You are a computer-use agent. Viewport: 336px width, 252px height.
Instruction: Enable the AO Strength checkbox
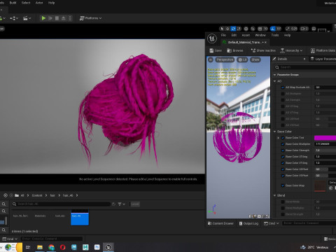(283, 100)
